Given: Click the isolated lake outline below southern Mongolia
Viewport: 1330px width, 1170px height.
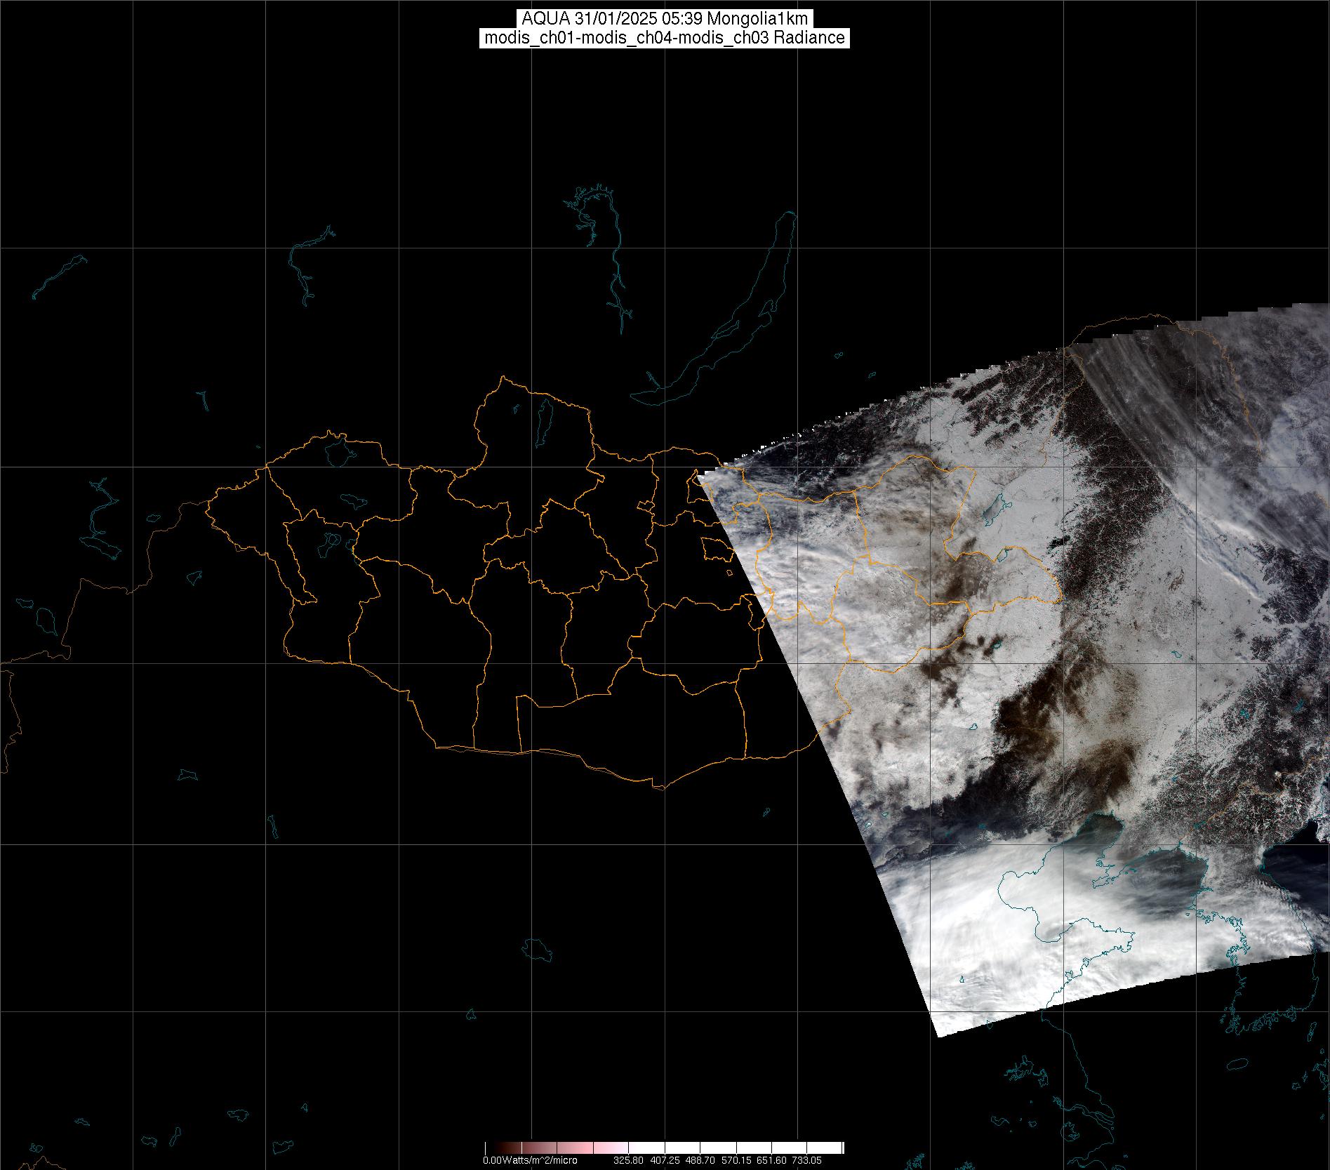Looking at the screenshot, I should [x=538, y=948].
